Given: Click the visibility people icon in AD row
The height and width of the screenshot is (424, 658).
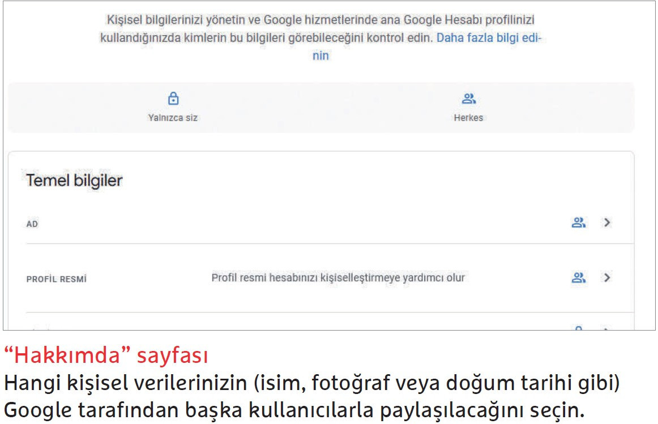Looking at the screenshot, I should click(x=579, y=222).
